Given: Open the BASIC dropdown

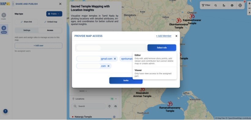Looking at the screenshot, I should pyautogui.click(x=83, y=91).
